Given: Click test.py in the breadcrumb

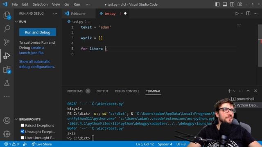Looking at the screenshot, I should point(77,22).
